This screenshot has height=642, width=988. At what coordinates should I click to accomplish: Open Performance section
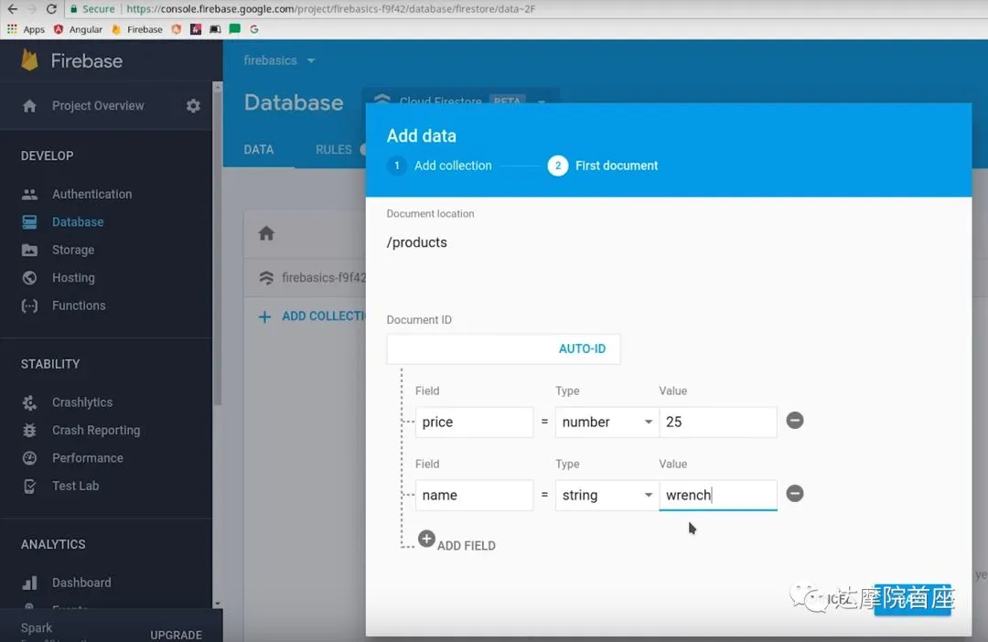tap(88, 458)
